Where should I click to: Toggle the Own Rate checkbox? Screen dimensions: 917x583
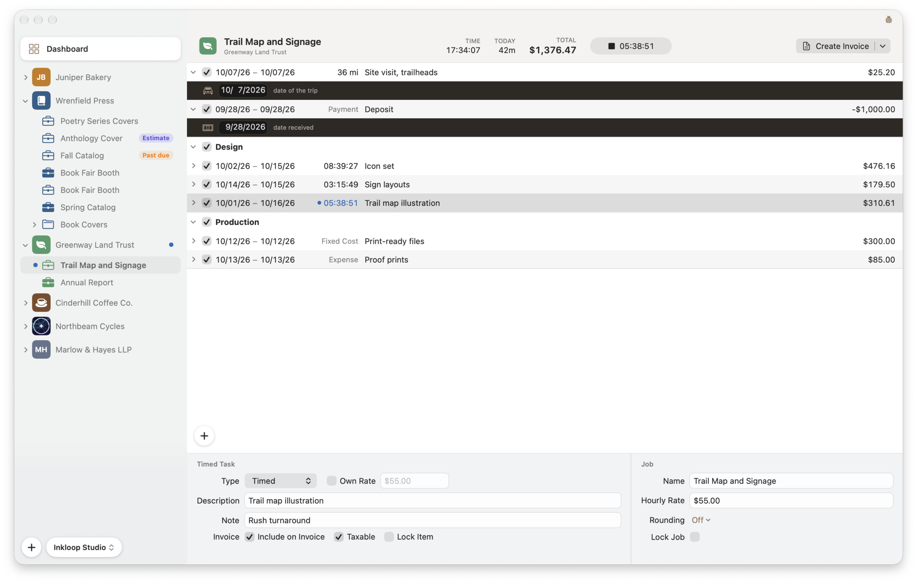(332, 481)
